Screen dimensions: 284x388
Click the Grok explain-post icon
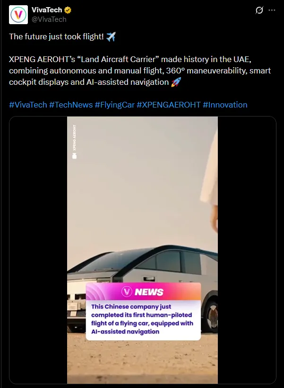tap(259, 10)
